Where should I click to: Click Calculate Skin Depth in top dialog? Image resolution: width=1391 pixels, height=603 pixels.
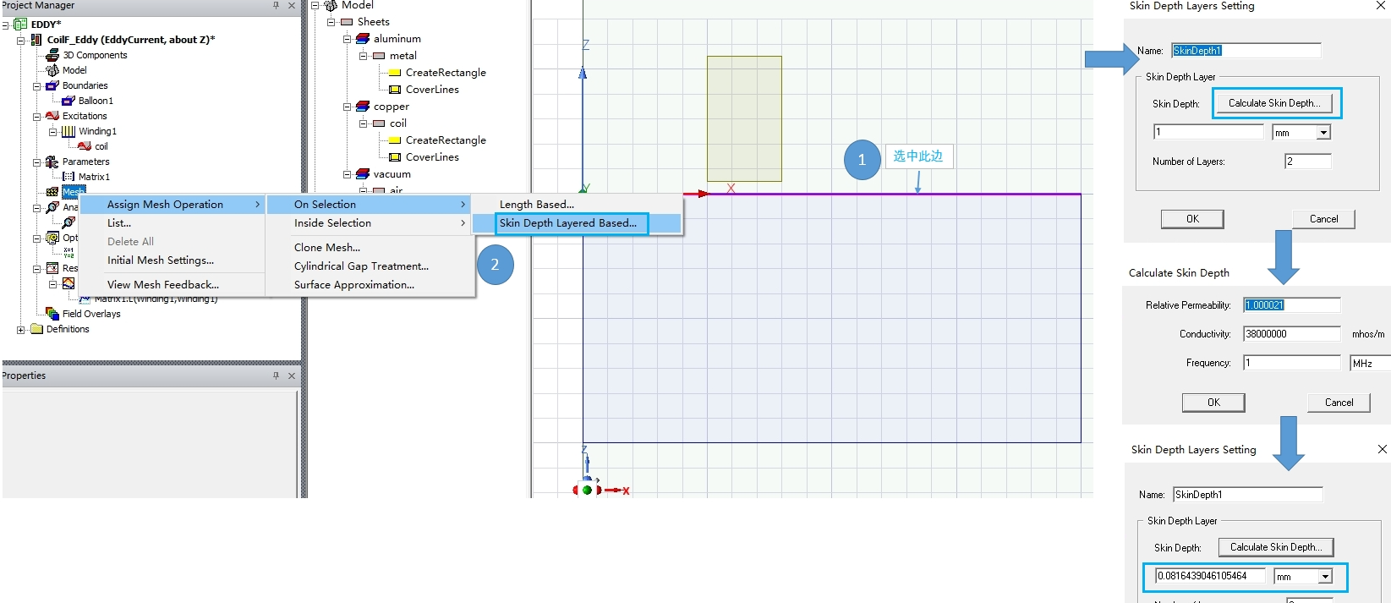click(x=1274, y=103)
